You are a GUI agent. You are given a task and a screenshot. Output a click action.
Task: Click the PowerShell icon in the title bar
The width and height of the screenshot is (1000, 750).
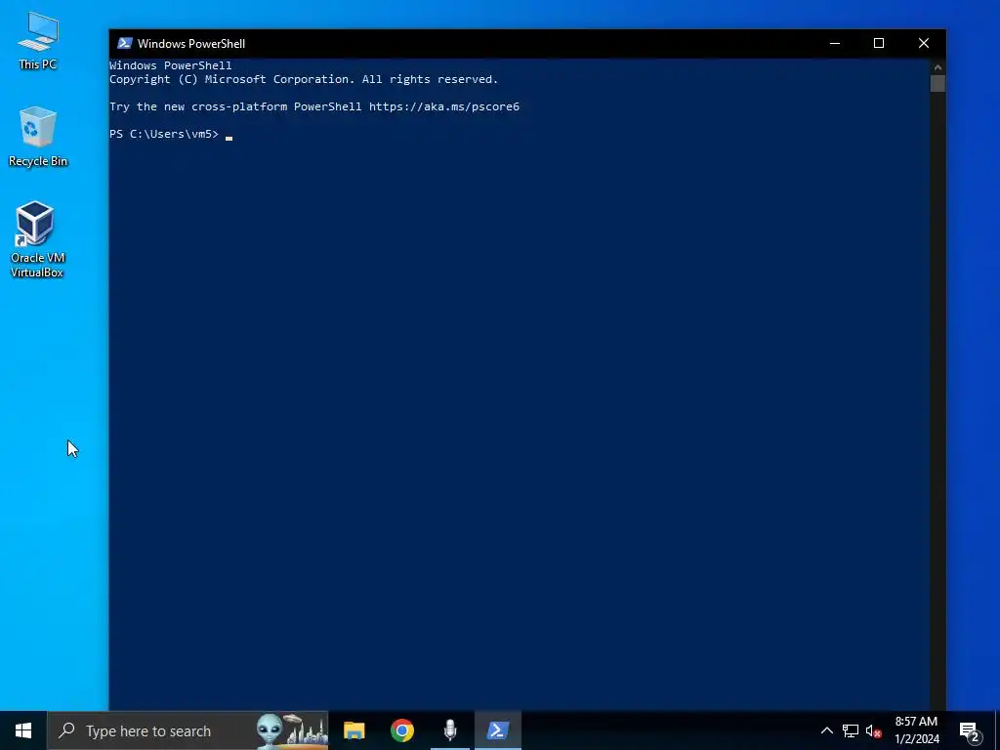coord(124,43)
